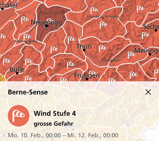Select the Neuenegg location marker

point(46,26)
